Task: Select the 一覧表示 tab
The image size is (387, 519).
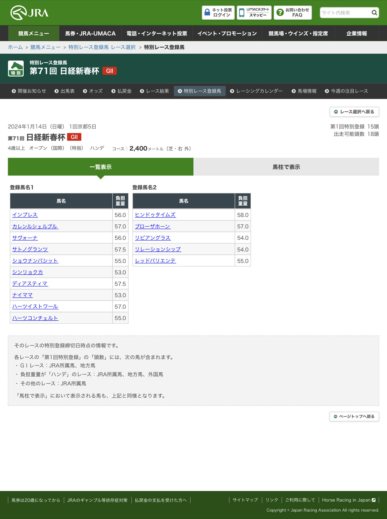Action: coord(100,167)
